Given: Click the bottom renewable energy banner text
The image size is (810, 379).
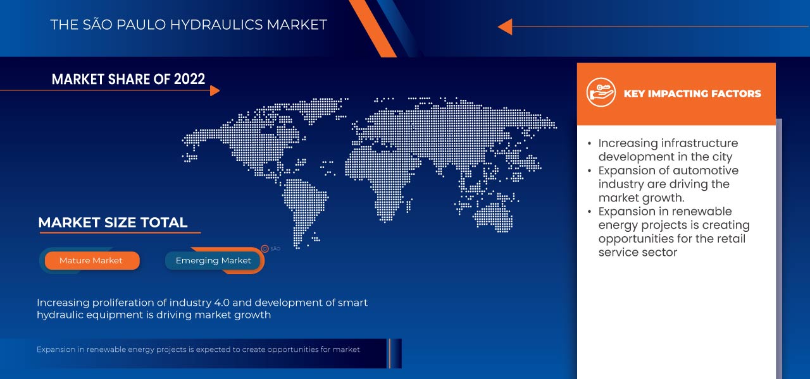Looking at the screenshot, I should click(x=198, y=349).
